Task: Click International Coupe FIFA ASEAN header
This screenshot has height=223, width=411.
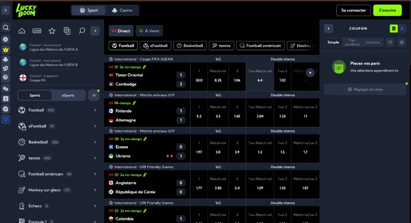Action: tap(143, 59)
